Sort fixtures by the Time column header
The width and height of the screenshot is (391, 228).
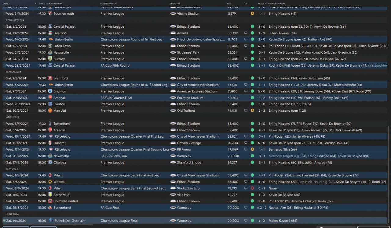pyautogui.click(x=41, y=4)
